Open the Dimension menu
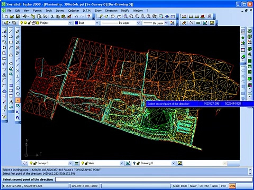The image size is (254, 190). [x=111, y=11]
